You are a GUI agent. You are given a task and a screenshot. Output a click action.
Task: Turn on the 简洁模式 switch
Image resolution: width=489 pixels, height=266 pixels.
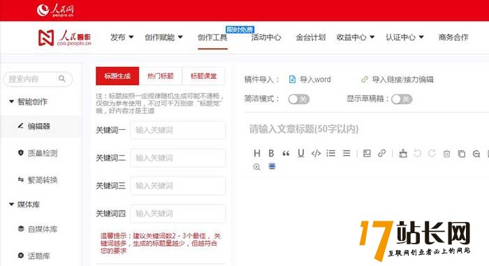click(x=298, y=99)
